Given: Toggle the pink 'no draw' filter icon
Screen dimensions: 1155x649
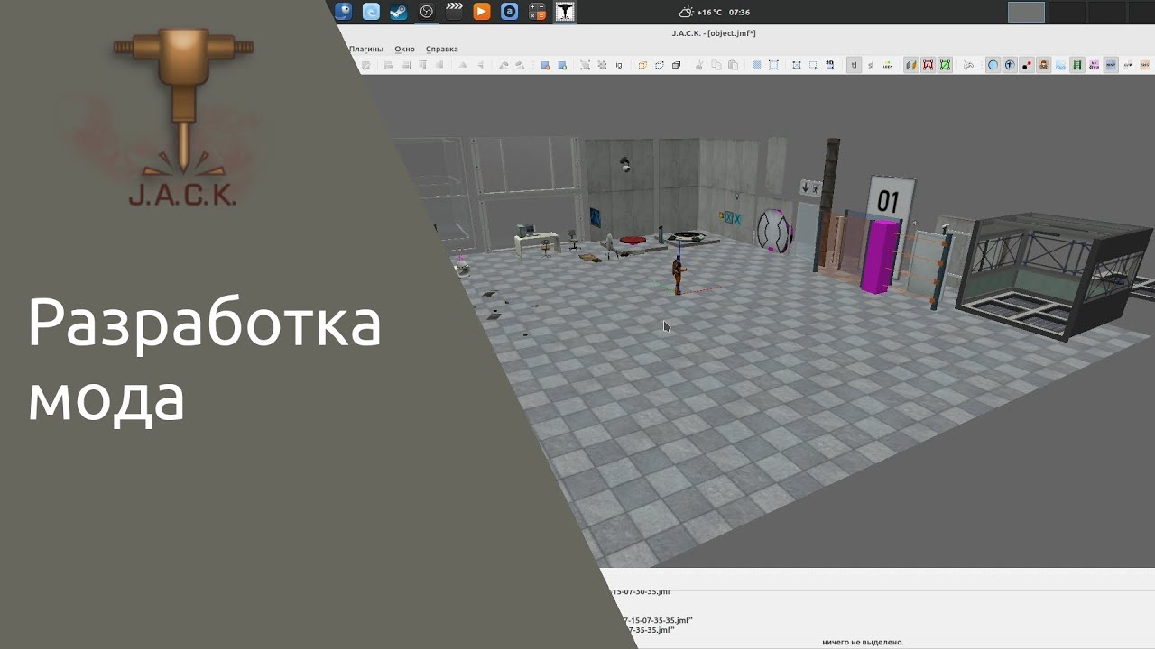Looking at the screenshot, I should click(x=1095, y=65).
